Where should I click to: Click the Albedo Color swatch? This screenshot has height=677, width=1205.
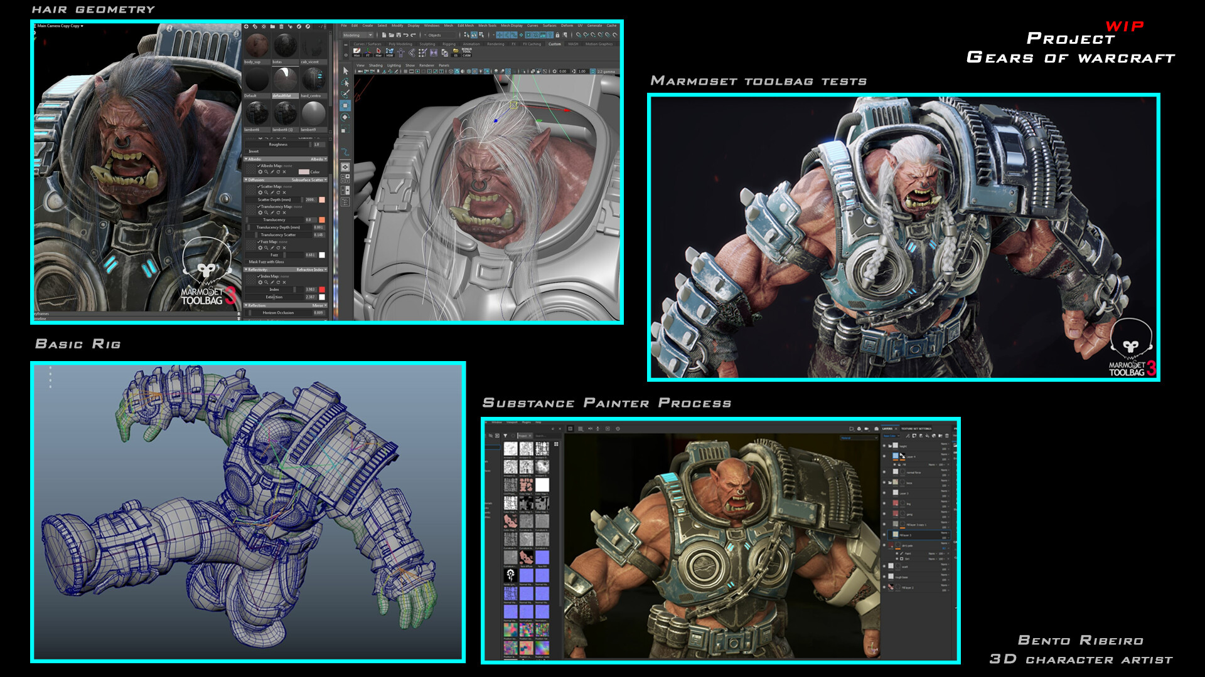(304, 172)
